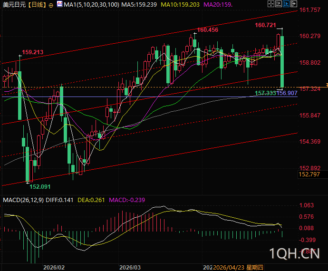Select the 日线 period label
This screenshot has width=328, height=271.
(37, 5)
